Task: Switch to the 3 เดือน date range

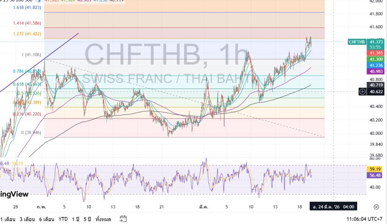Action: click(x=28, y=219)
